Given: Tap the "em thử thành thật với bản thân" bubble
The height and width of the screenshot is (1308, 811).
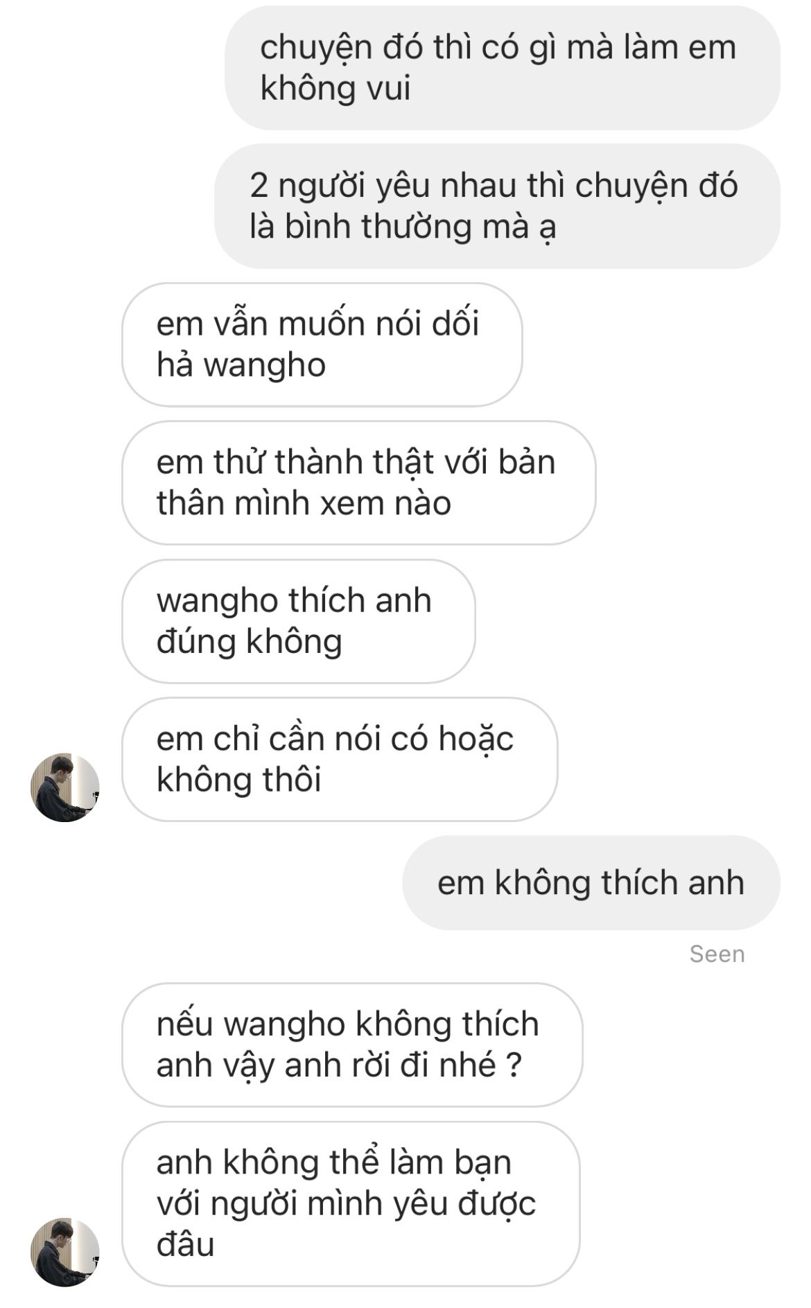Looking at the screenshot, I should pos(359,482).
